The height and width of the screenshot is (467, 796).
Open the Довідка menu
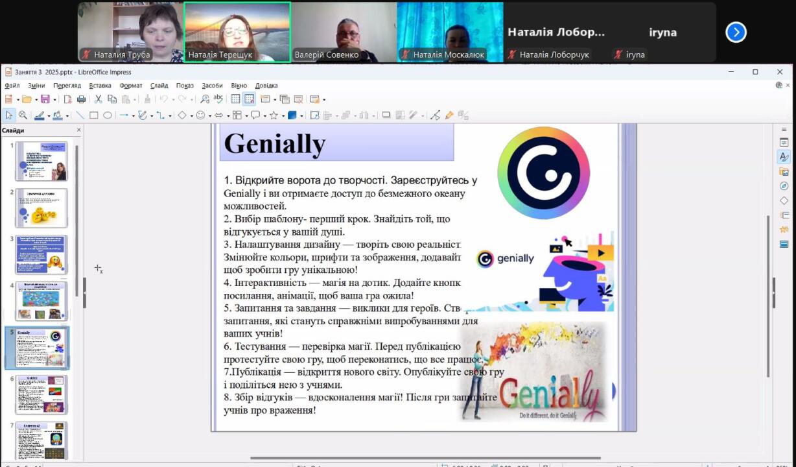coord(266,86)
